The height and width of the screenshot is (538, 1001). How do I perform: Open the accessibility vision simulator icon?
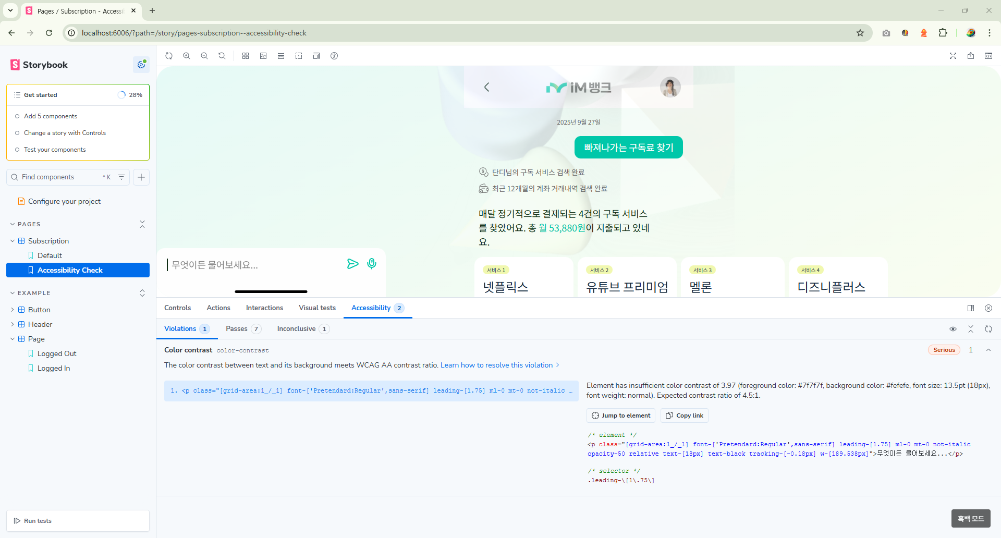pyautogui.click(x=334, y=56)
